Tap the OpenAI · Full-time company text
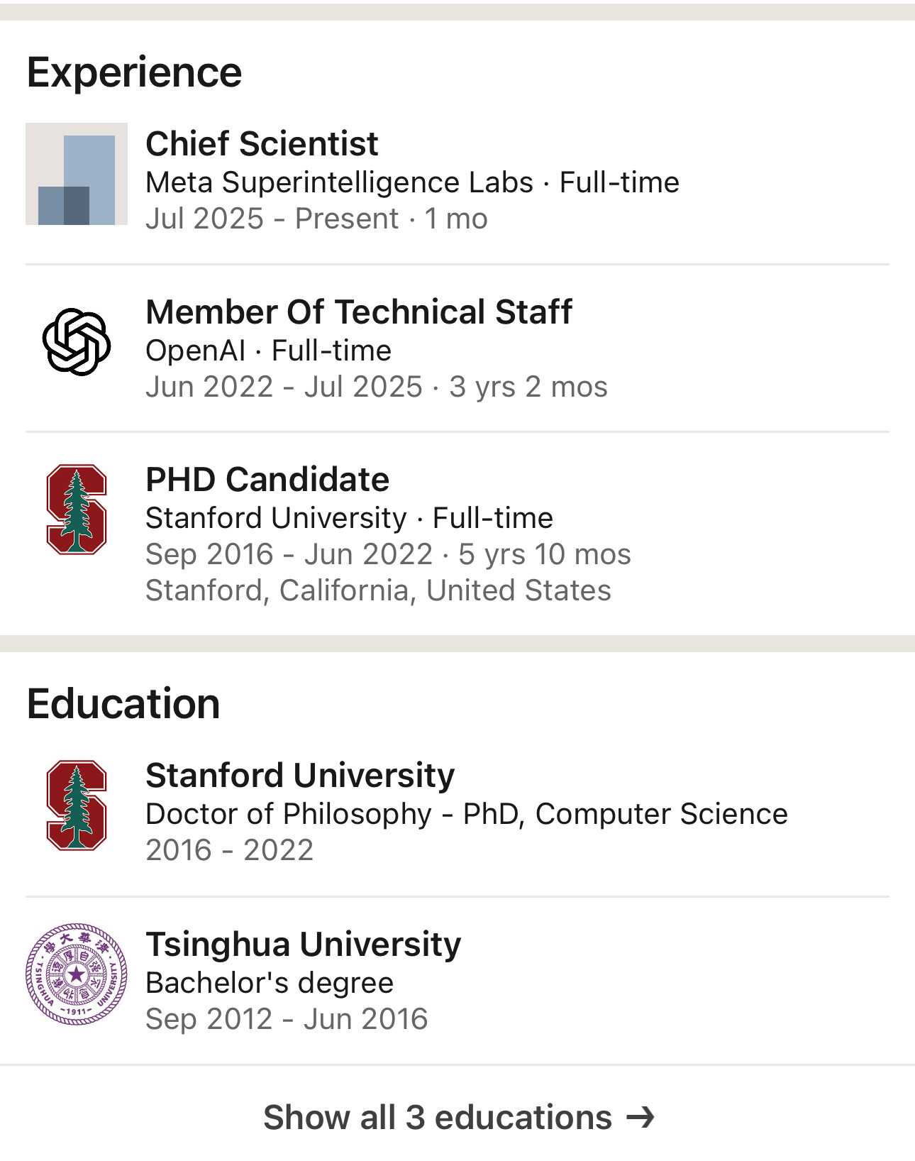The image size is (915, 1161). [x=268, y=351]
